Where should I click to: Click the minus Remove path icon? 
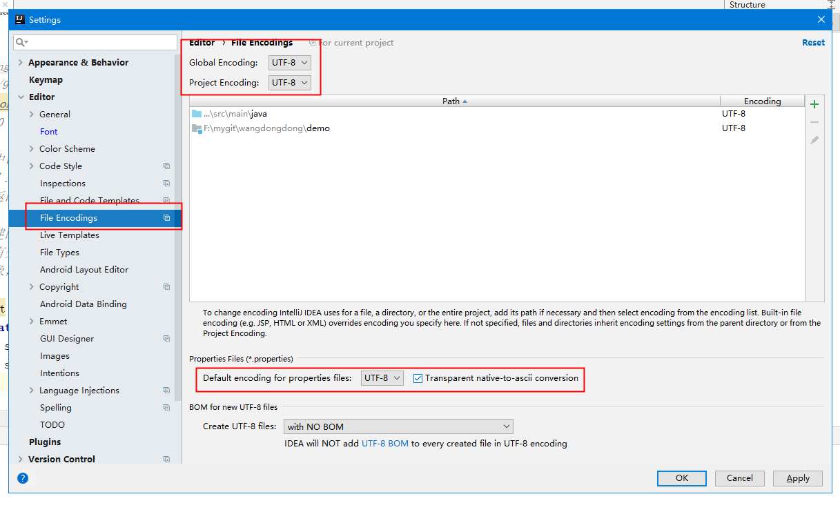814,122
